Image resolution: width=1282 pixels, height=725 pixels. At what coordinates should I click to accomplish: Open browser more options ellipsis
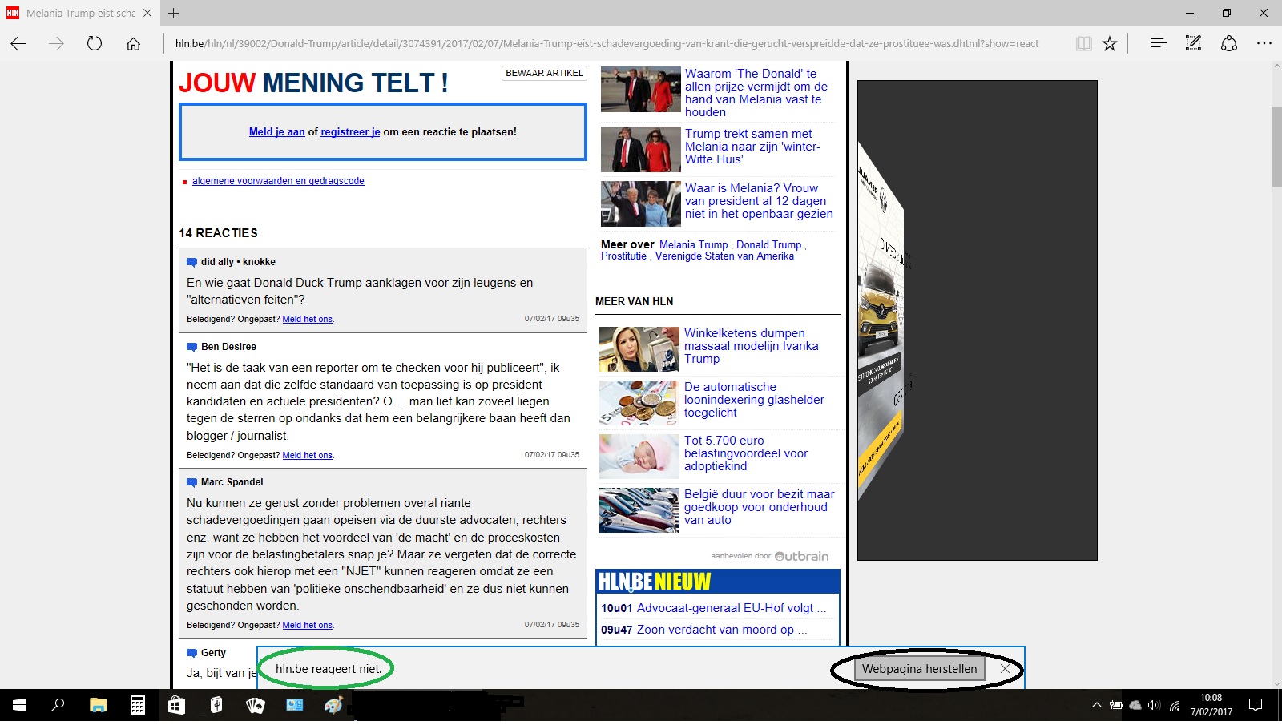(x=1264, y=43)
